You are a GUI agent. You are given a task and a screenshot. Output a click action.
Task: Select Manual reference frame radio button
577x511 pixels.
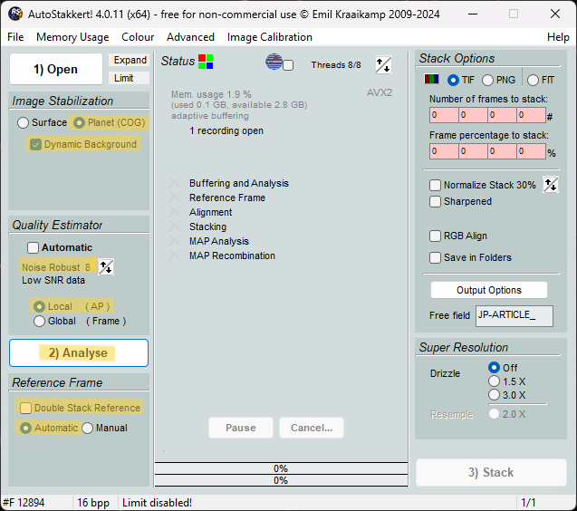point(87,428)
